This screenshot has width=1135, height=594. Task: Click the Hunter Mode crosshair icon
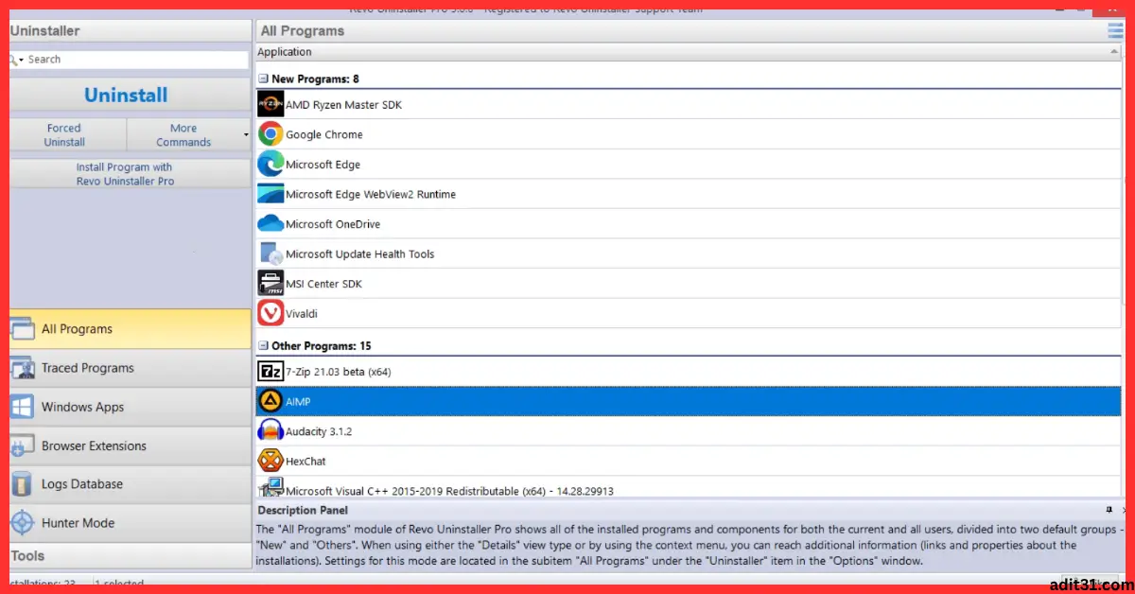click(x=23, y=523)
